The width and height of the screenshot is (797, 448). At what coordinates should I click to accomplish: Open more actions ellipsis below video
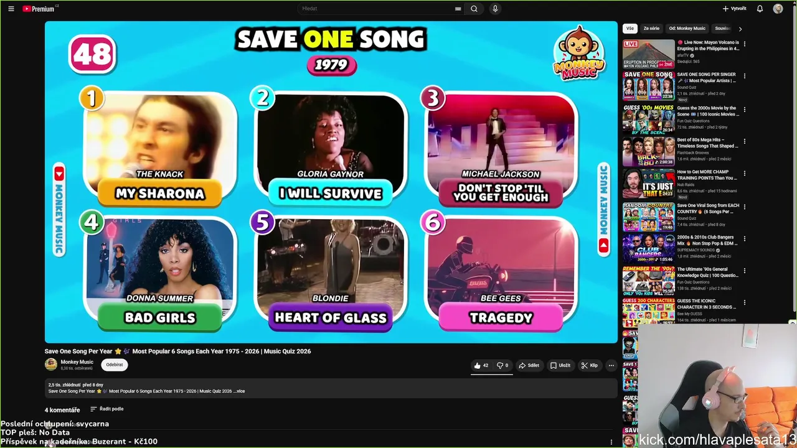point(611,365)
